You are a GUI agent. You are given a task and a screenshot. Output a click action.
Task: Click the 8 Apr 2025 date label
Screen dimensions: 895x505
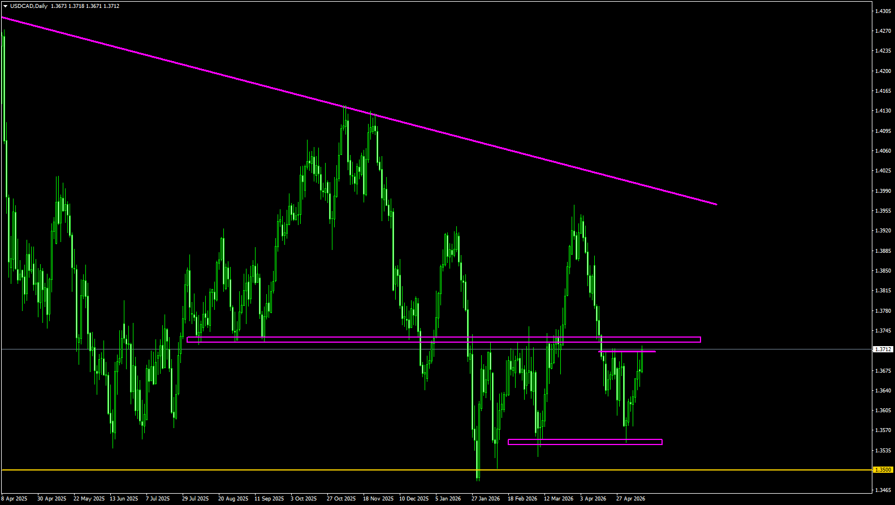[x=14, y=499]
